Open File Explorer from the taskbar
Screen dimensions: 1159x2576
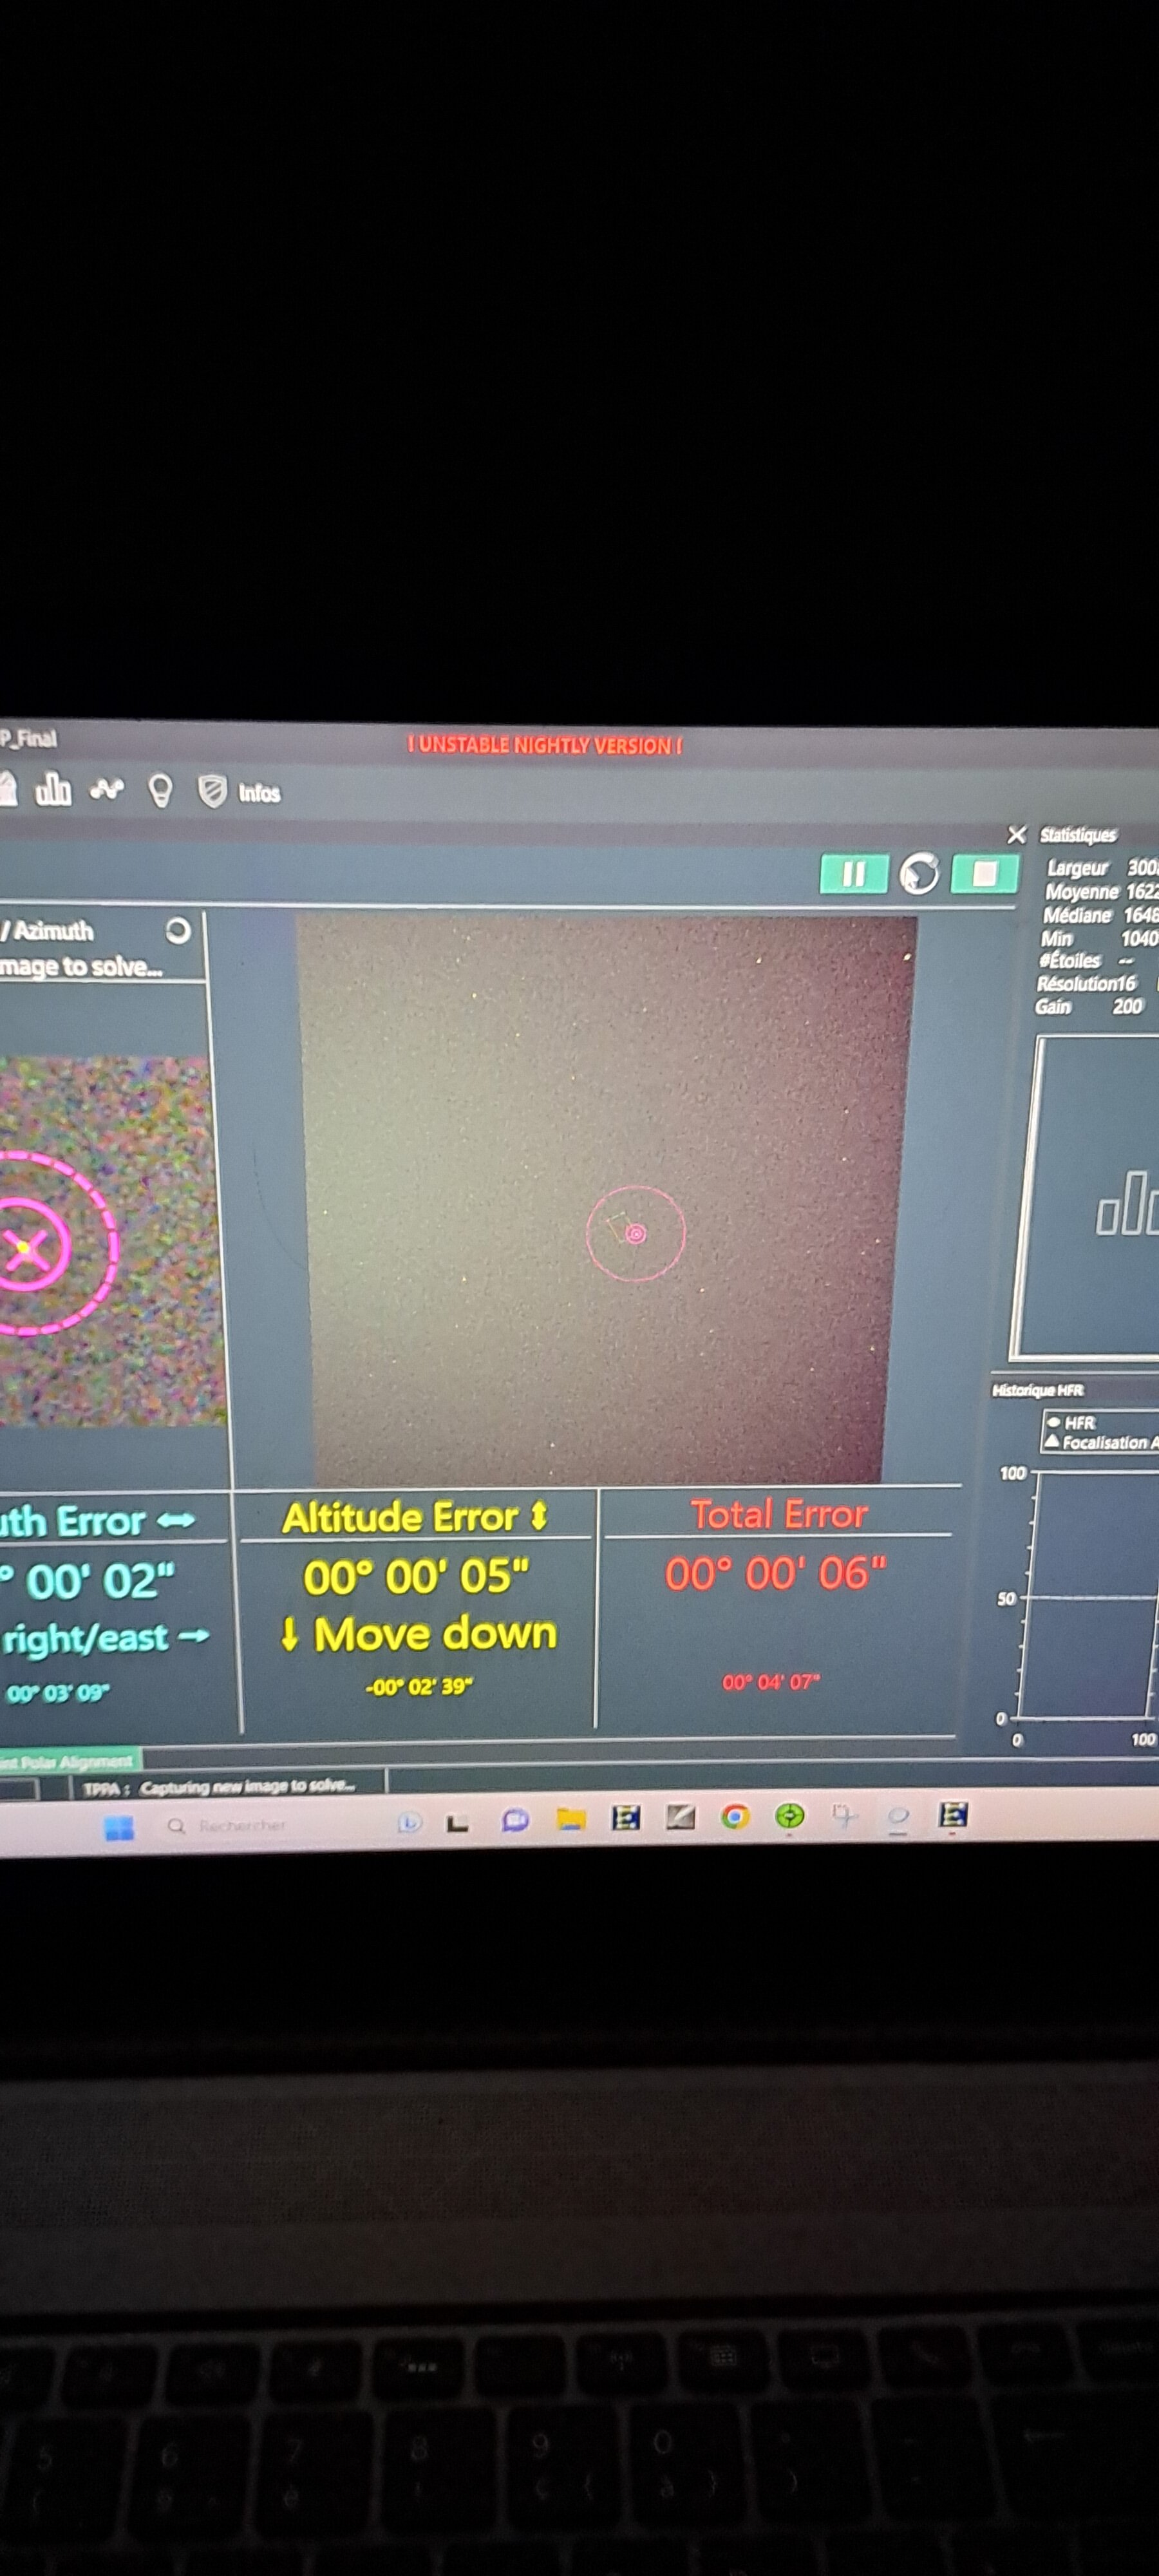pos(570,1819)
